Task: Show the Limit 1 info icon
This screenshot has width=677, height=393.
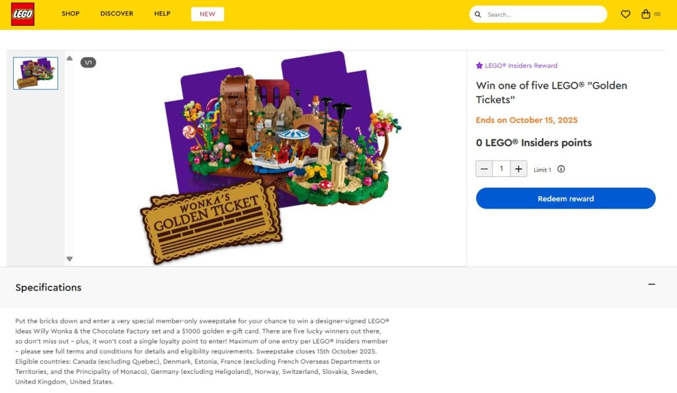Action: pyautogui.click(x=561, y=169)
